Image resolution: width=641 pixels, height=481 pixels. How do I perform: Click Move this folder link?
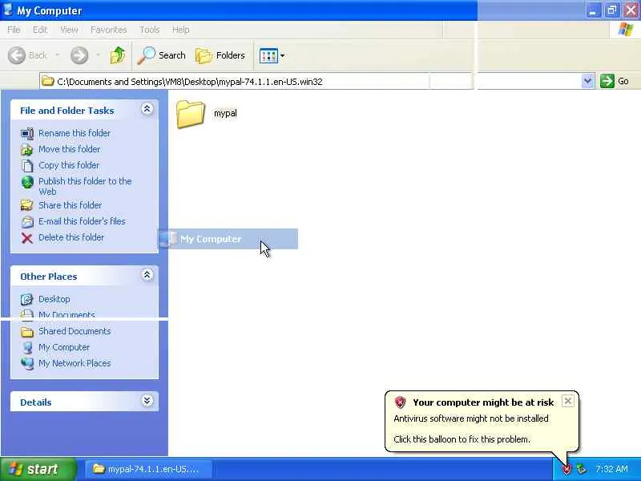tap(70, 149)
